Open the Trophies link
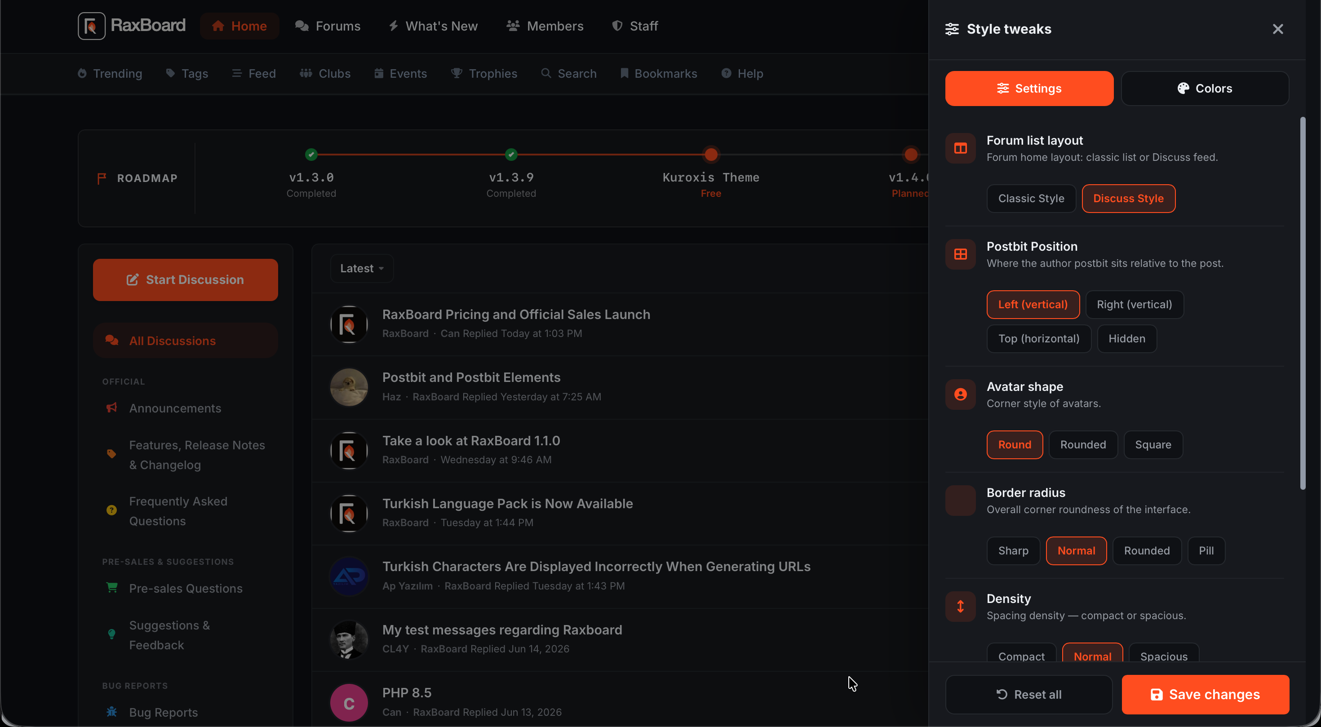The width and height of the screenshot is (1321, 727). click(x=484, y=73)
